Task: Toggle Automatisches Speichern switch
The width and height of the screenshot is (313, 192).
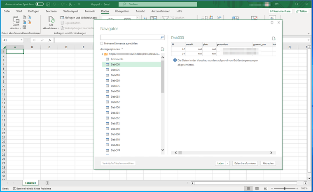Action: pos(40,4)
